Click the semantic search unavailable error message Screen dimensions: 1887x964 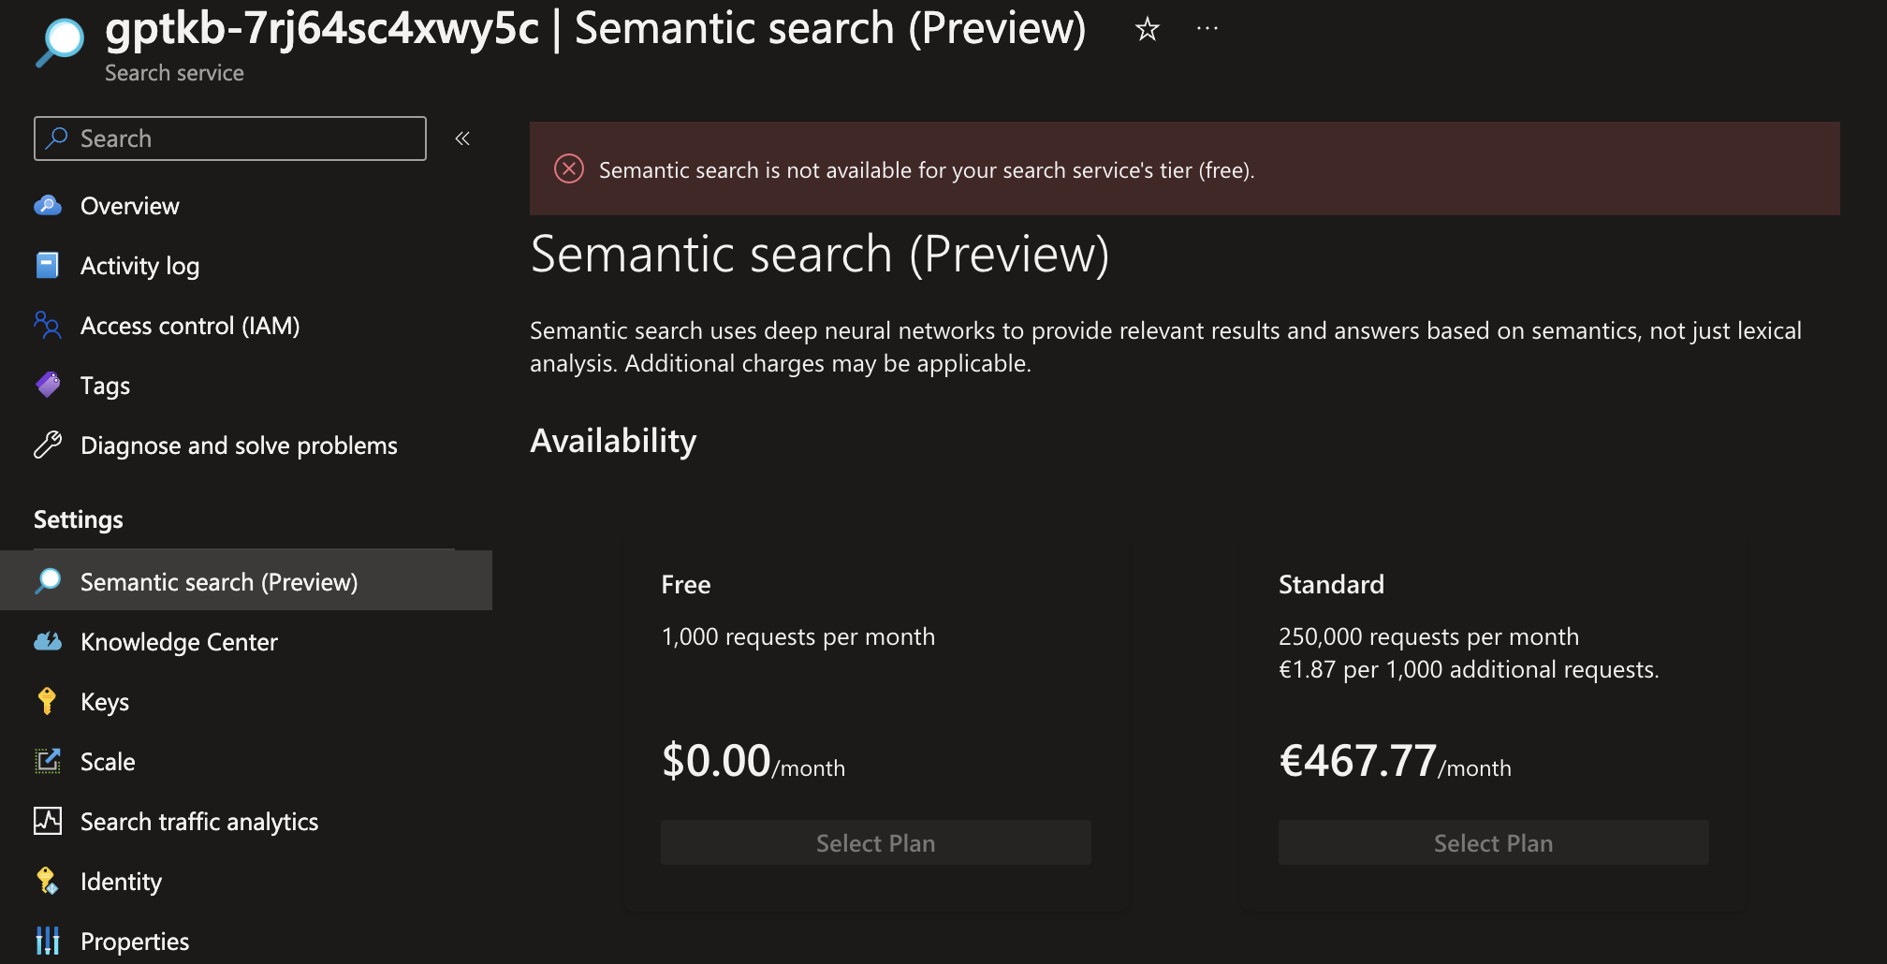pos(927,170)
